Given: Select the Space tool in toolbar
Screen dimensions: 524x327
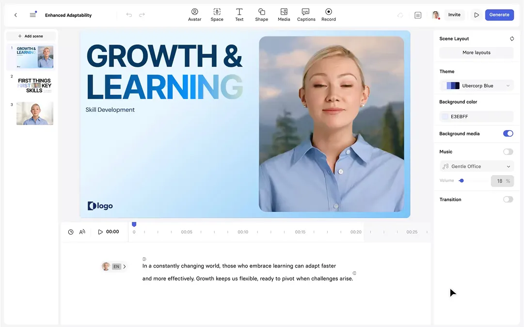Looking at the screenshot, I should tap(217, 15).
